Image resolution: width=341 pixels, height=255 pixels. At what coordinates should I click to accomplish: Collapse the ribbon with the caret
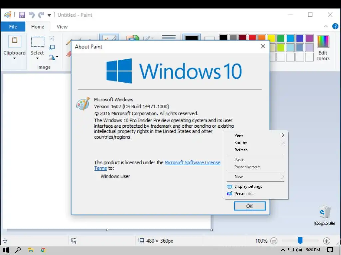[x=326, y=26]
